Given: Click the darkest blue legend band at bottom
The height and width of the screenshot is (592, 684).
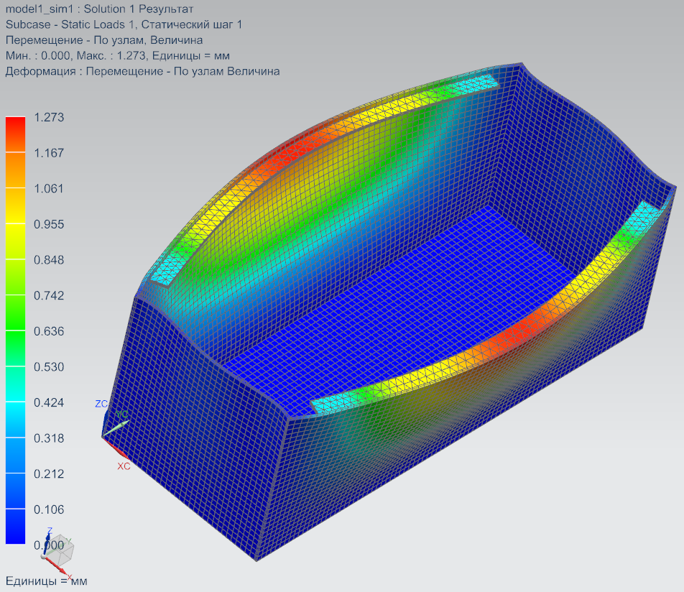Looking at the screenshot, I should [x=15, y=526].
